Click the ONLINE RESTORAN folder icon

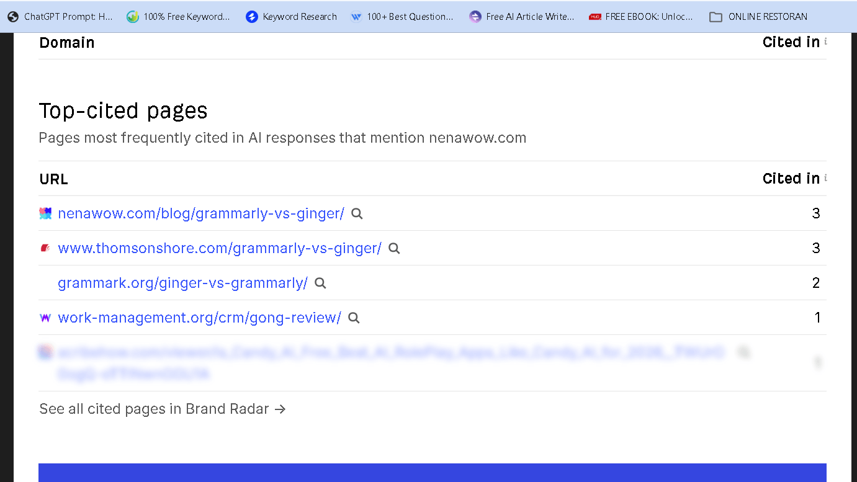tap(716, 17)
